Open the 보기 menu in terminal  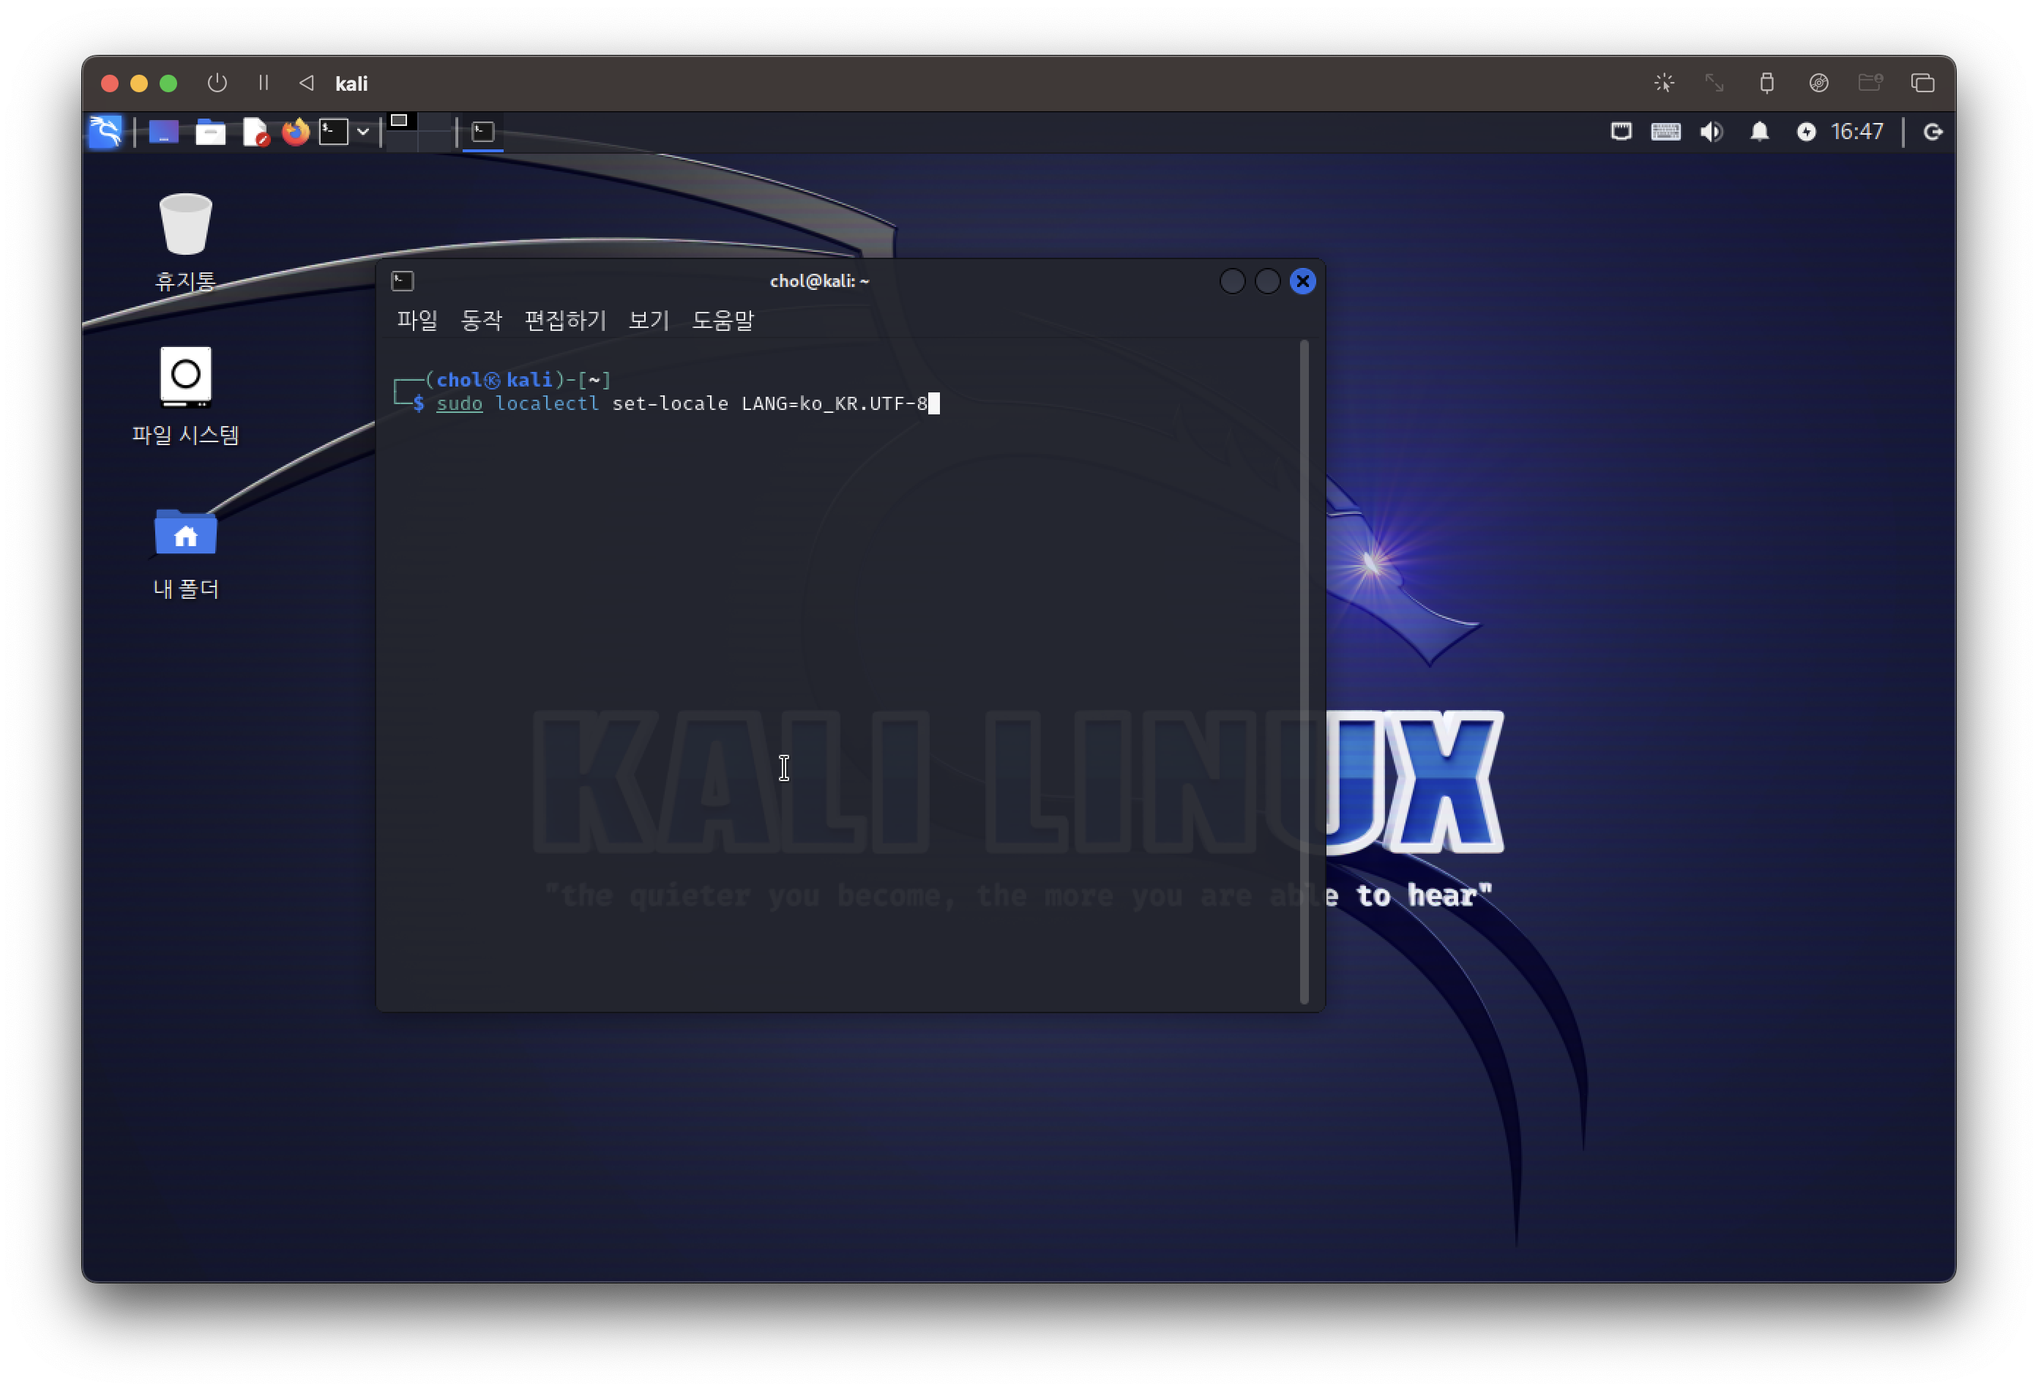648,320
